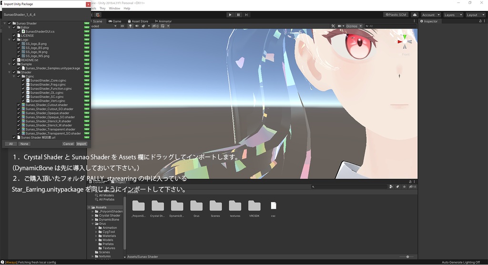Click the Step frame button
488x265 pixels.
click(x=246, y=15)
